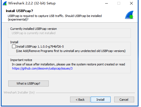Click the Important notice group label
Image resolution: width=141 pixels, height=107 pixels.
[21, 60]
